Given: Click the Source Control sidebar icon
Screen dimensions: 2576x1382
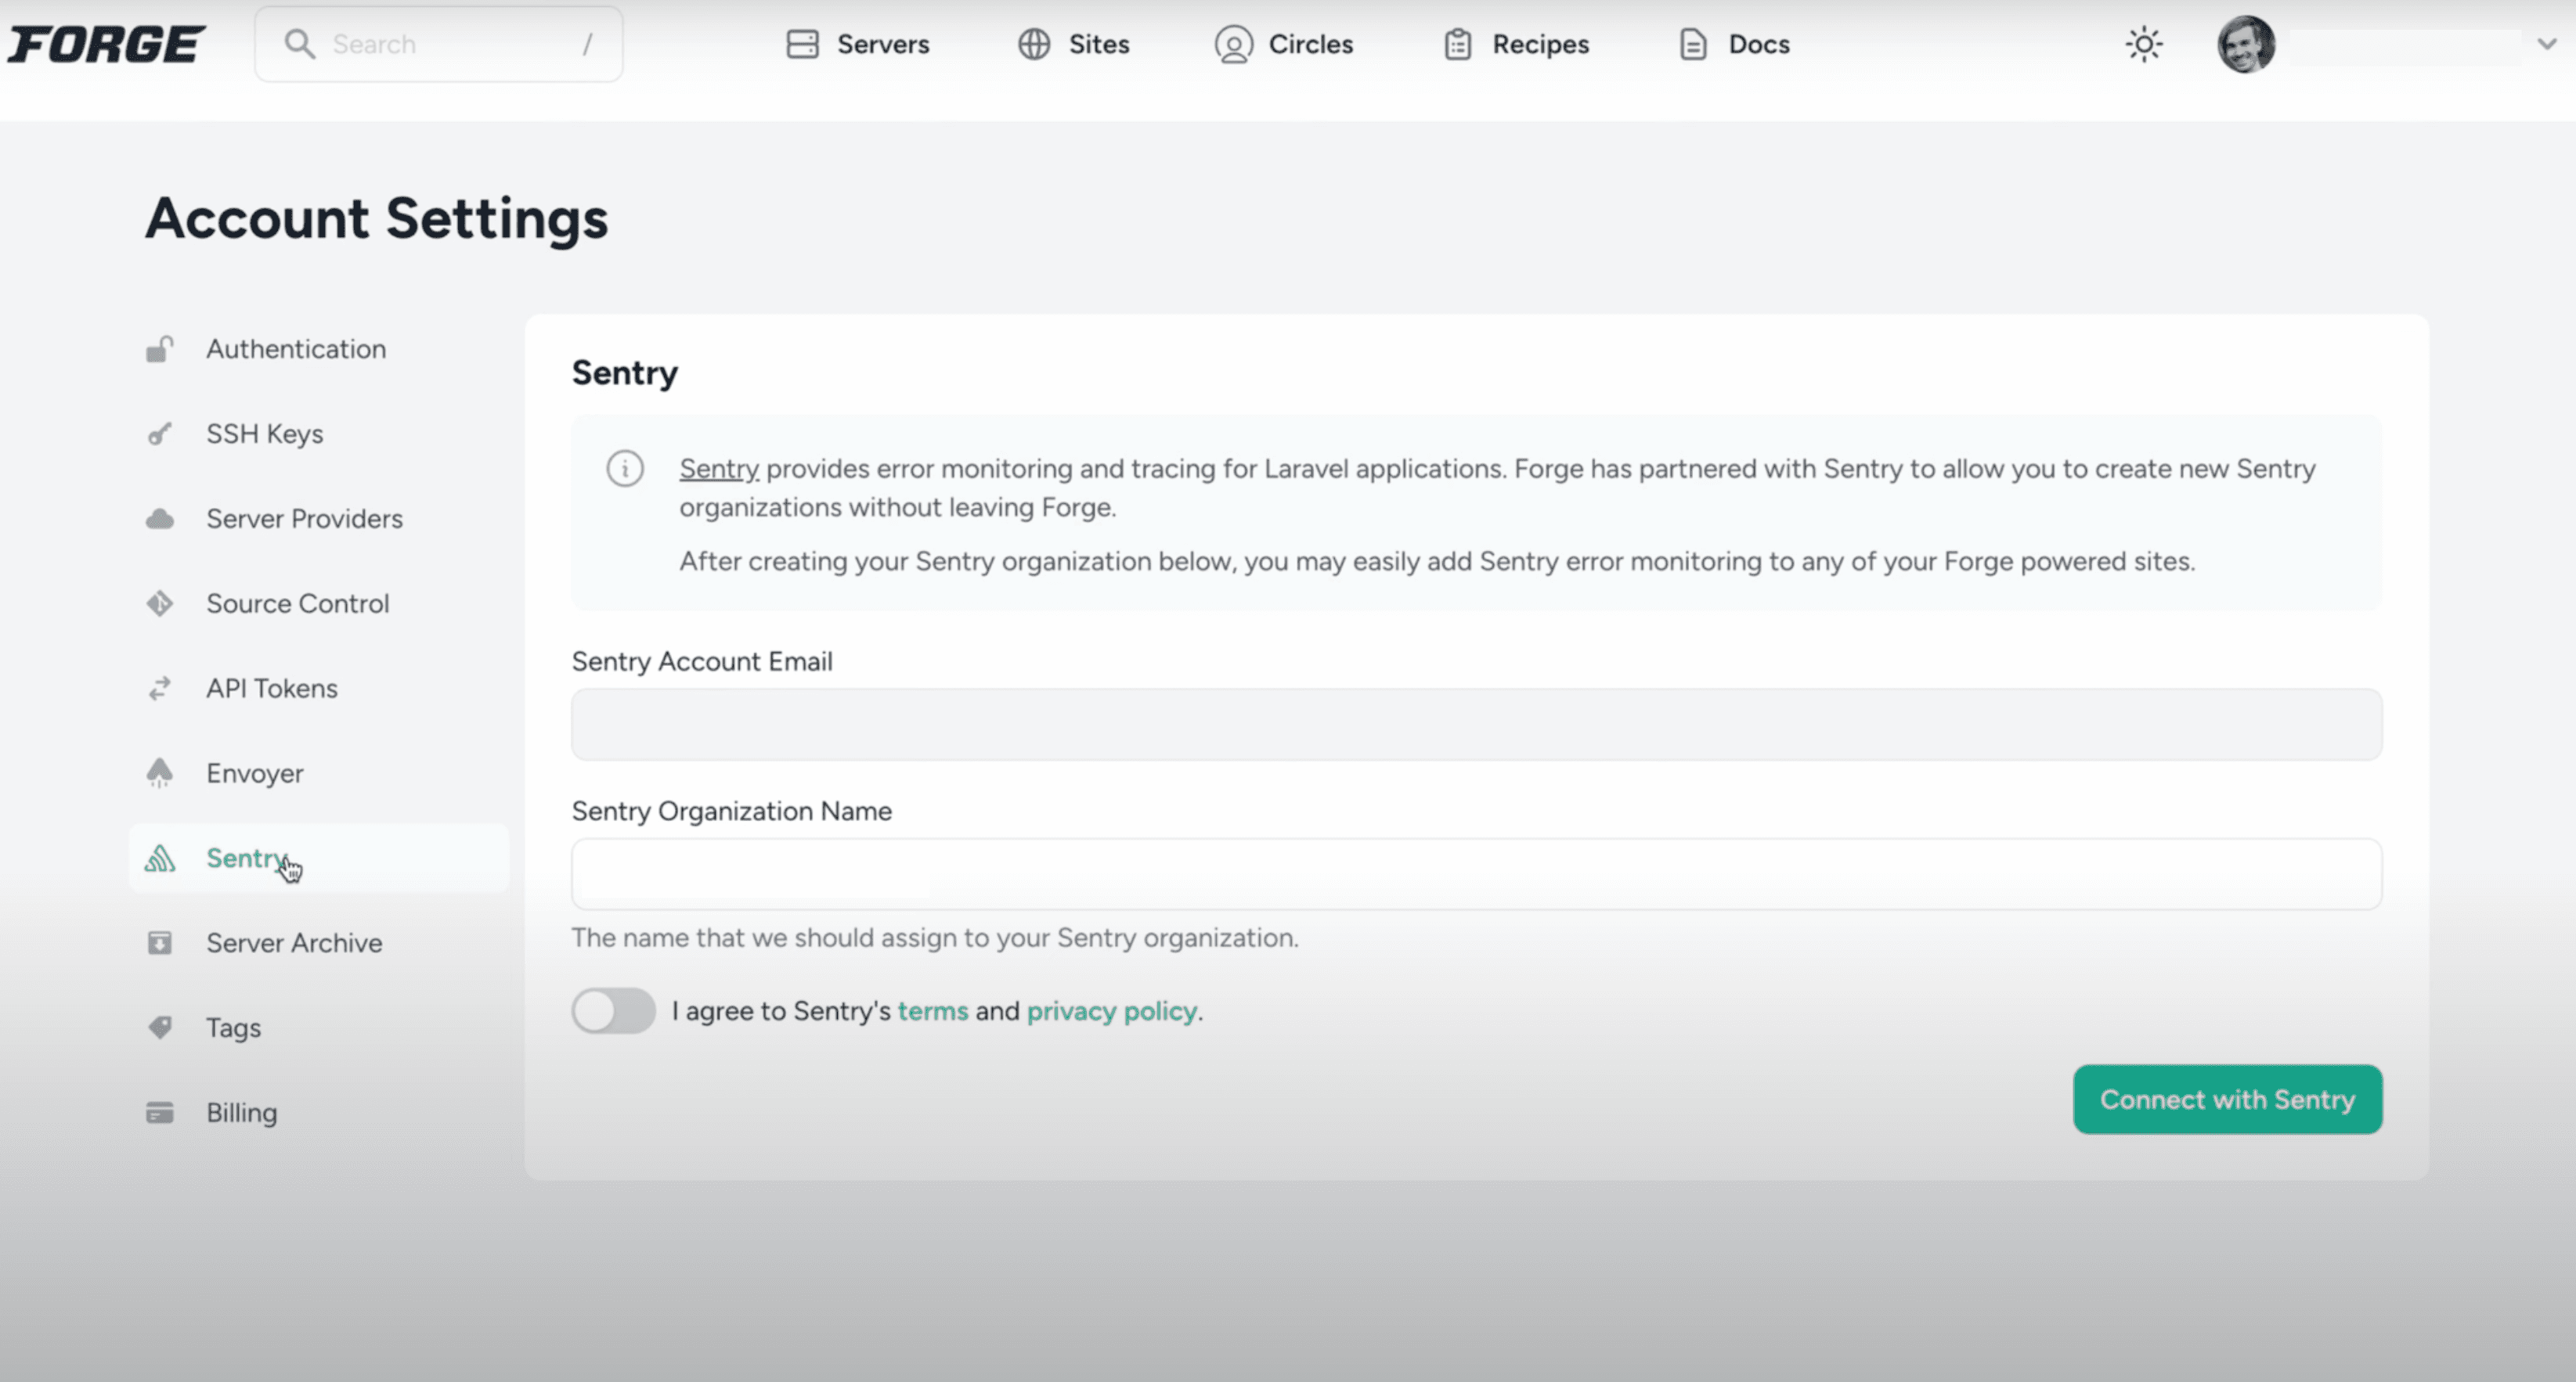Looking at the screenshot, I should coord(161,603).
